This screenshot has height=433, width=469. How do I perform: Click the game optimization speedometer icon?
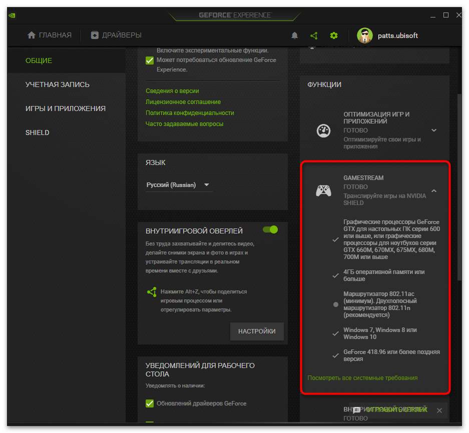click(323, 130)
